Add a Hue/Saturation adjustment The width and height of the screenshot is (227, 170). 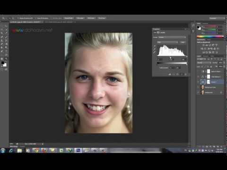click(x=202, y=49)
